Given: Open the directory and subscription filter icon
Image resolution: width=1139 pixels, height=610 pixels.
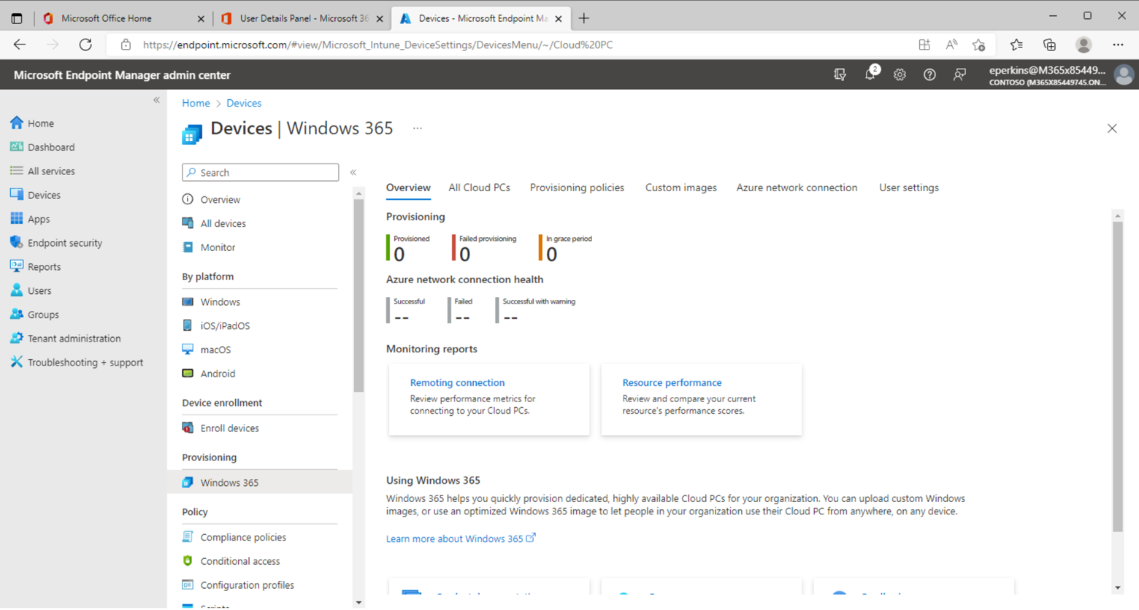Looking at the screenshot, I should (x=840, y=74).
